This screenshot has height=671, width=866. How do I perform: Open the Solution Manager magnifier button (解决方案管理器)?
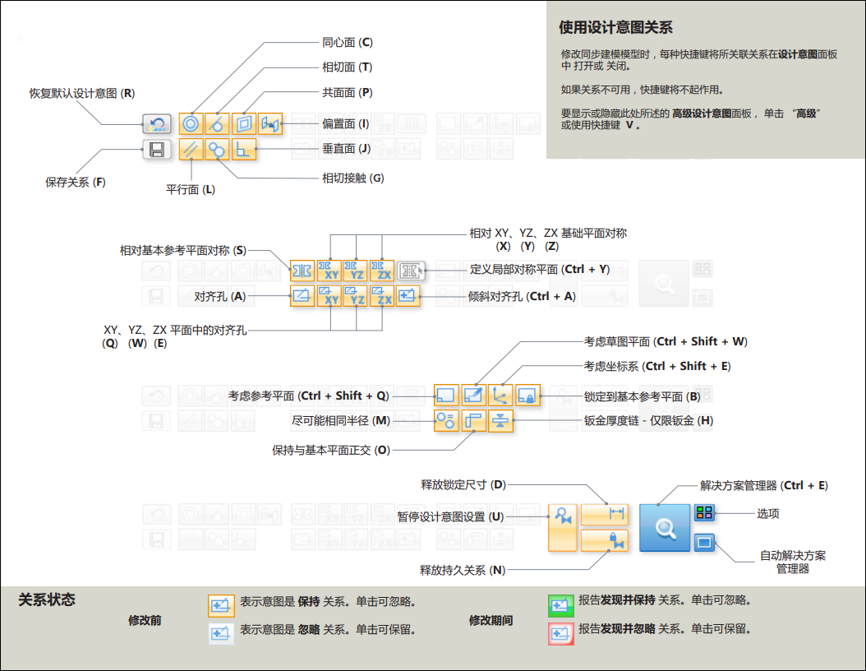pyautogui.click(x=665, y=528)
